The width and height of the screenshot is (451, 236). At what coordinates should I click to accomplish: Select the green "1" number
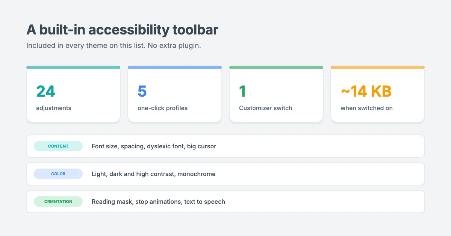pos(242,91)
